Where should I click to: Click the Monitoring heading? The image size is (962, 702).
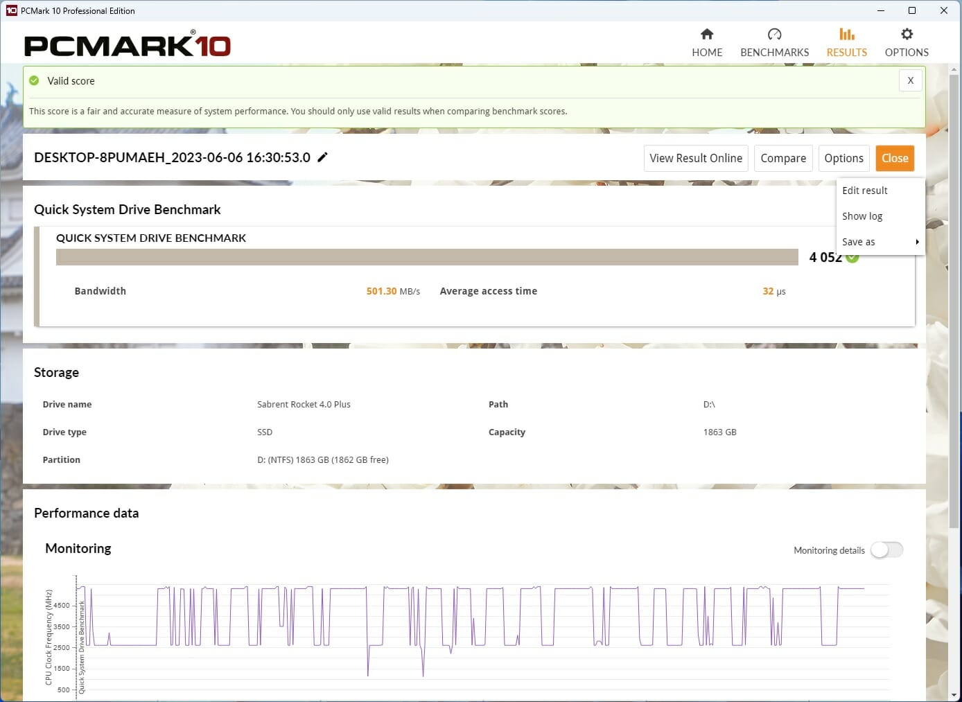tap(78, 548)
